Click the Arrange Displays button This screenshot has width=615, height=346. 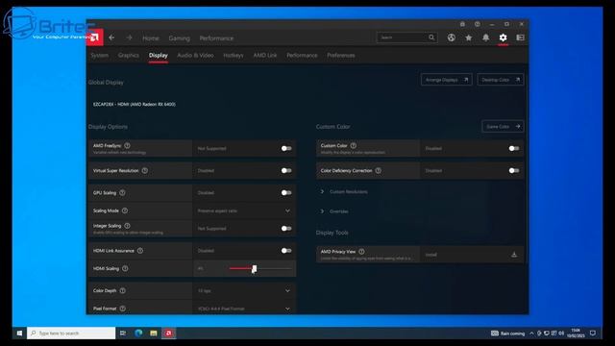click(x=446, y=80)
